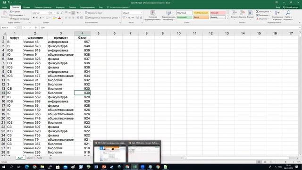Viewport: 302px width, 170px height.
Task: Apply the Плохой cell style
Action: 218,13
